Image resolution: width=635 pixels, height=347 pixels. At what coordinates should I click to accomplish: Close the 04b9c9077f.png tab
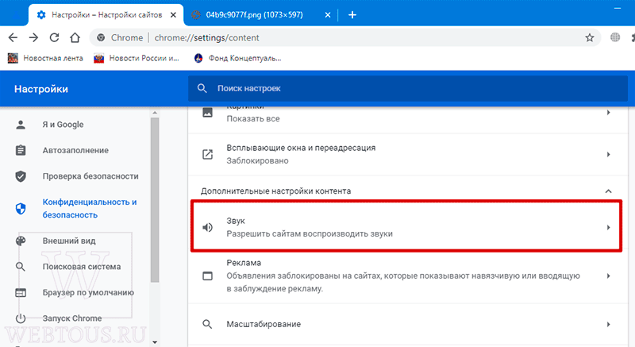pyautogui.click(x=328, y=15)
